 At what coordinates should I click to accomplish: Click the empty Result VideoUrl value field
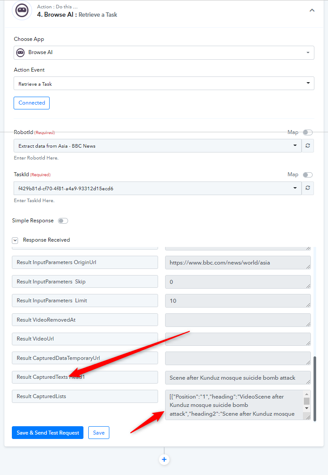(238, 339)
